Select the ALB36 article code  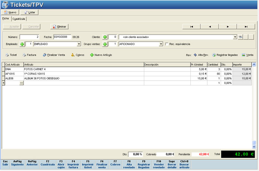click(x=14, y=78)
